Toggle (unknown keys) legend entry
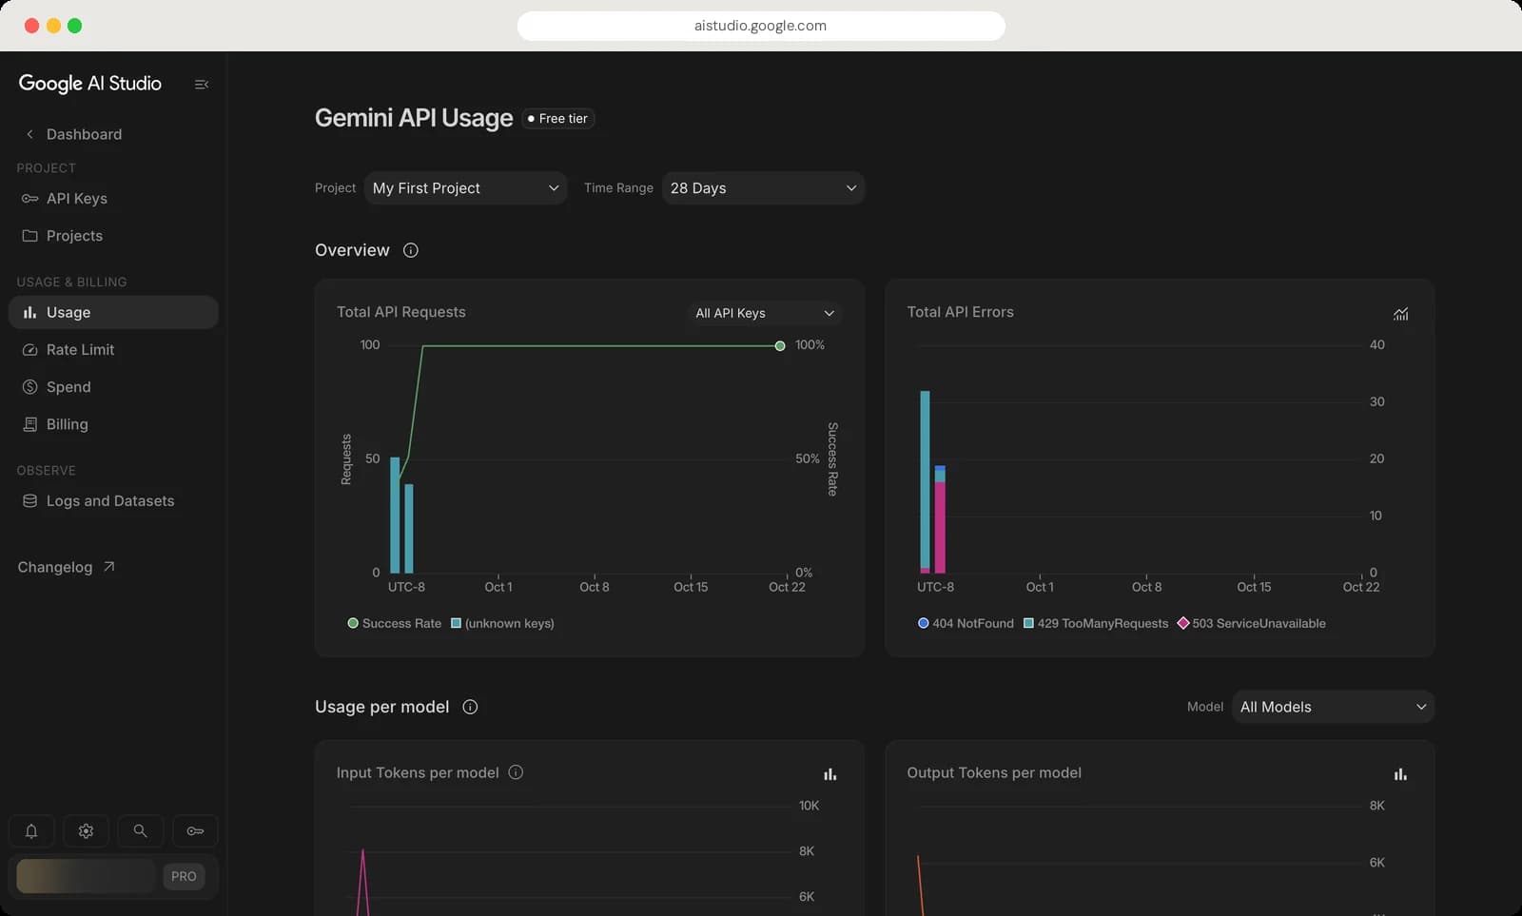The height and width of the screenshot is (916, 1522). 502,624
